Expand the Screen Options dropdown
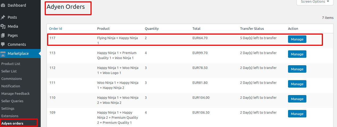Screen dimensions: 337x127 click(x=315, y=2)
